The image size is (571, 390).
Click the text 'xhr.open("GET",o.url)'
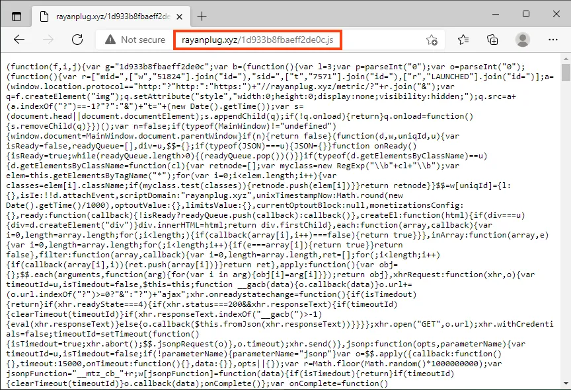(x=424, y=324)
